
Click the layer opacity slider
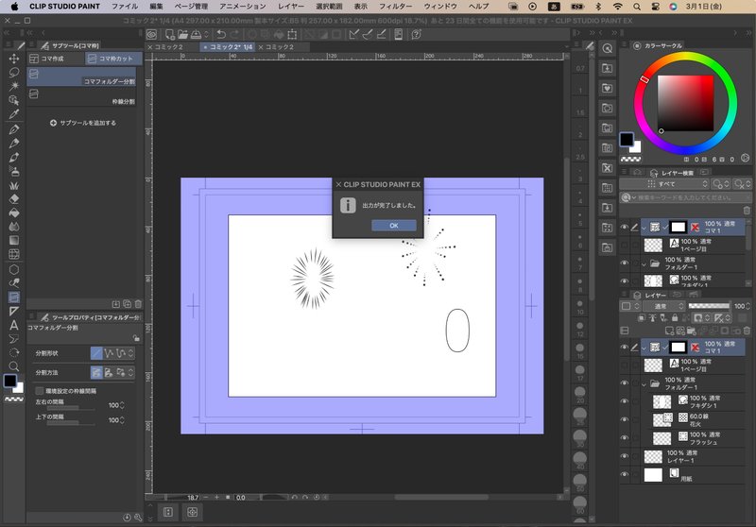tap(709, 306)
